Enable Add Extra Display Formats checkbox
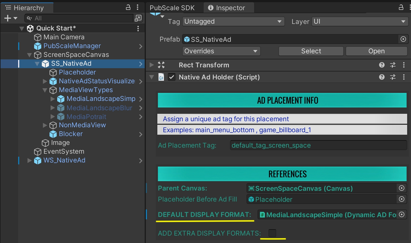This screenshot has height=243, width=411. click(272, 233)
